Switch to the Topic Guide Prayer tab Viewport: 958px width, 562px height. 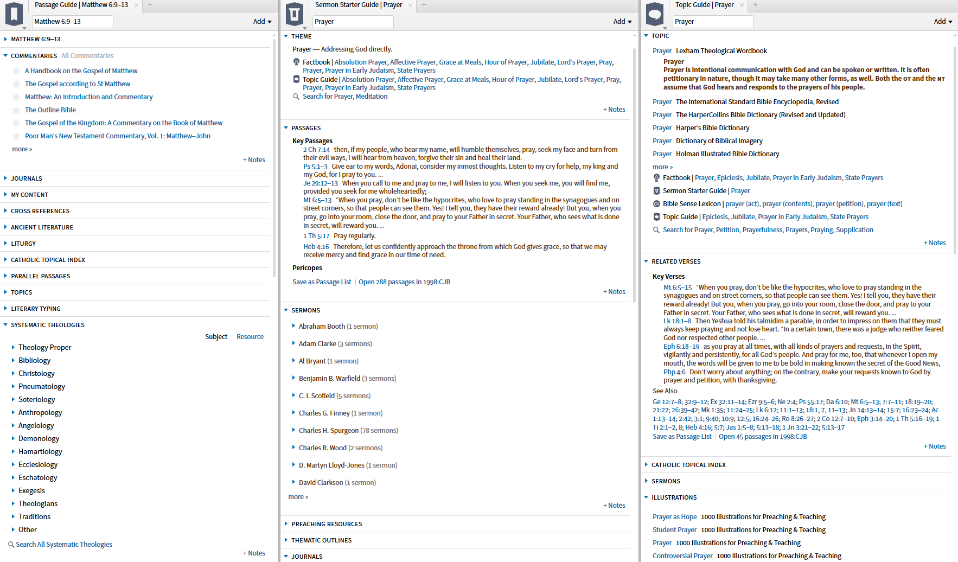tap(705, 5)
